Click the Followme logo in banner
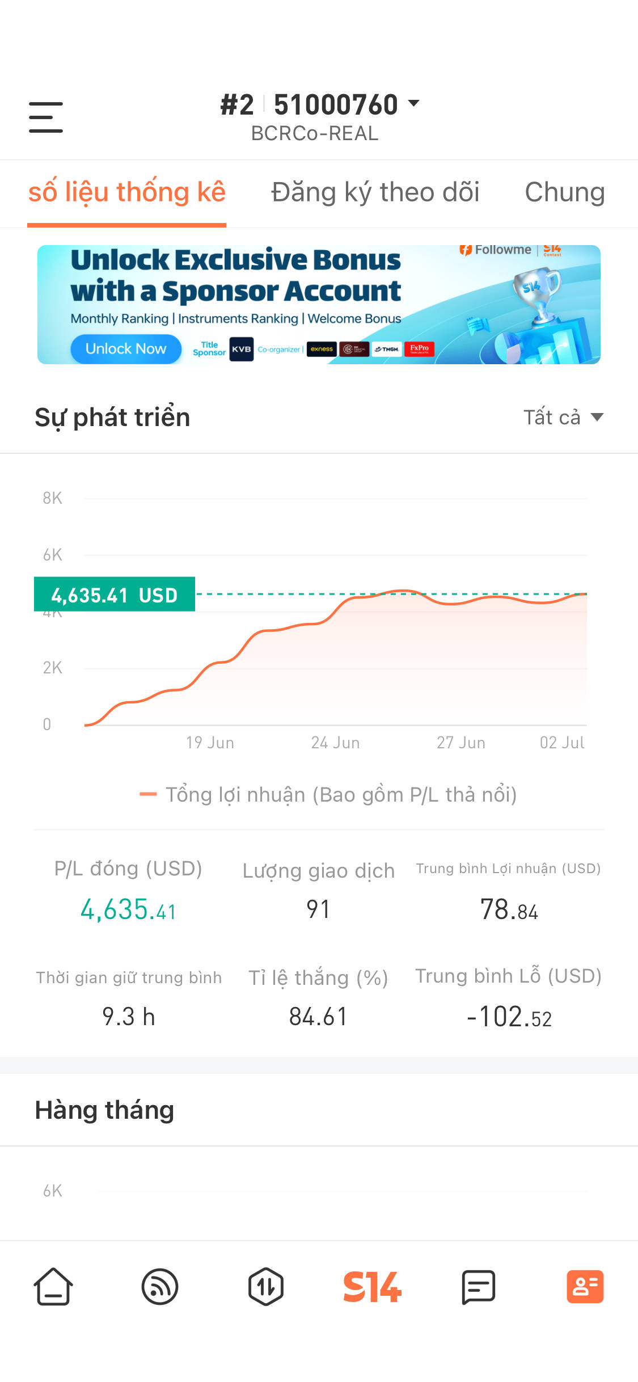The width and height of the screenshot is (638, 1382). click(495, 250)
